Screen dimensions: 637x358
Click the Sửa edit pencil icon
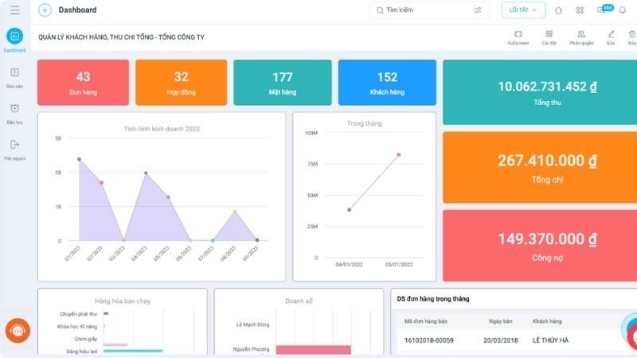(x=611, y=37)
